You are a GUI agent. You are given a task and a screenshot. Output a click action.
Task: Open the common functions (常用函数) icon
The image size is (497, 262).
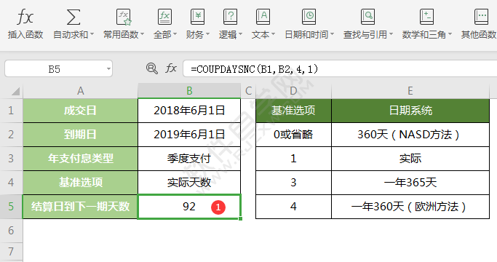point(124,17)
